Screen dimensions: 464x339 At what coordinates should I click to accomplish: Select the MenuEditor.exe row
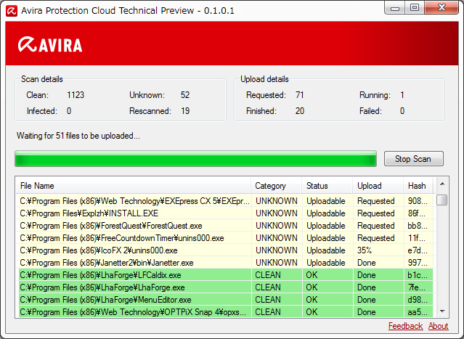click(x=226, y=300)
